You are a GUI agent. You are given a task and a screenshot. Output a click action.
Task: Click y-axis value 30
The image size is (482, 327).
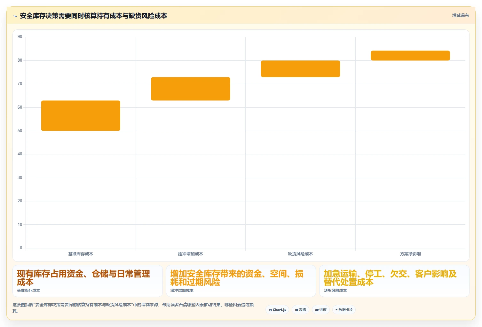point(20,178)
